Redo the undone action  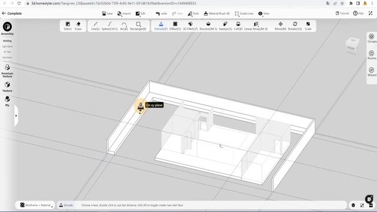point(177,14)
